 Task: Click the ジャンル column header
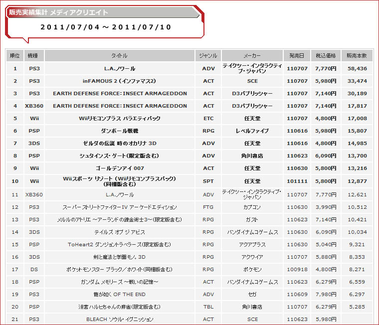(x=208, y=55)
